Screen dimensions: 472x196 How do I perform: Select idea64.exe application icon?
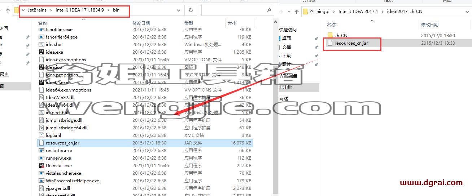(41, 83)
